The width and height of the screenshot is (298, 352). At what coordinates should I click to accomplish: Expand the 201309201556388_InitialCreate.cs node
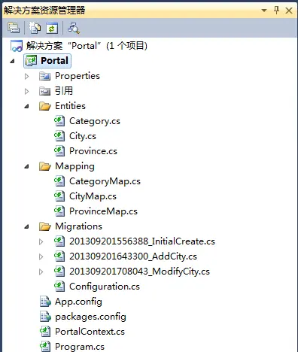click(41, 242)
